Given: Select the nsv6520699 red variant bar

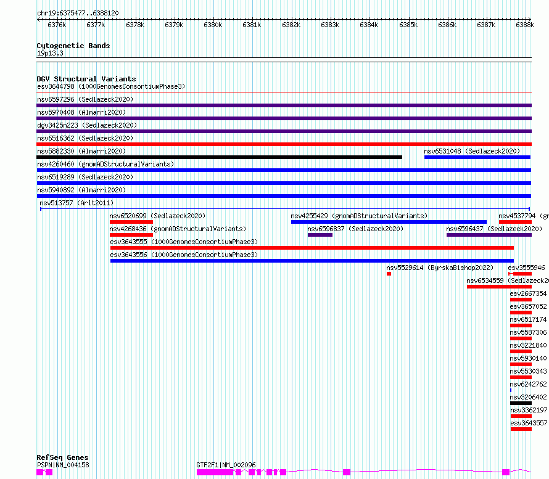Looking at the screenshot, I should point(131,222).
